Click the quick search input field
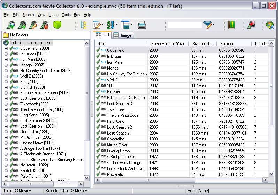 point(184,25)
